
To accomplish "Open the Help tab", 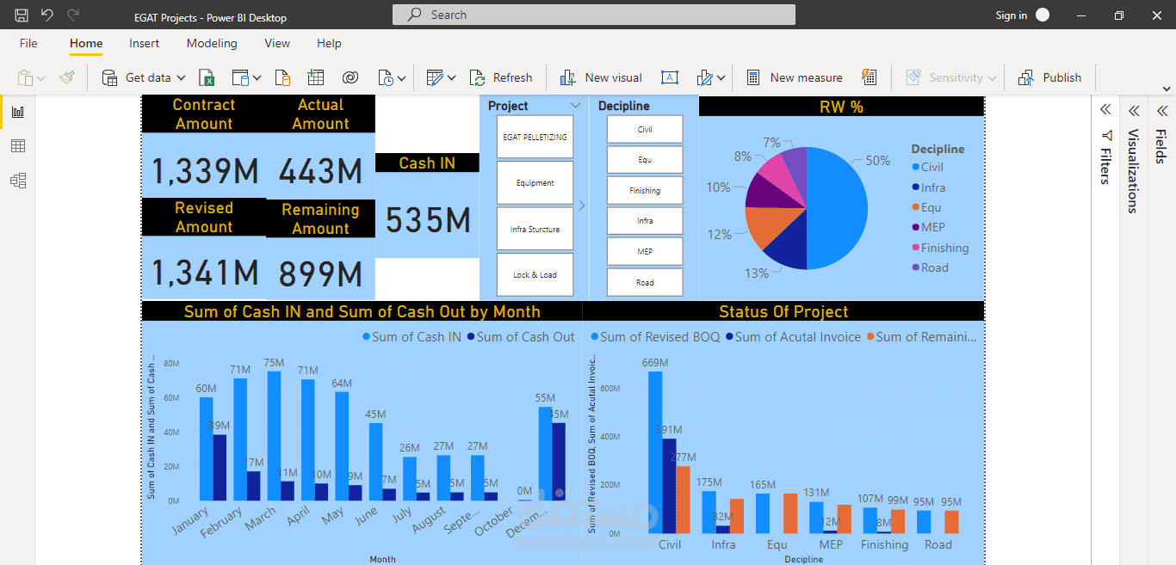I will tap(329, 43).
